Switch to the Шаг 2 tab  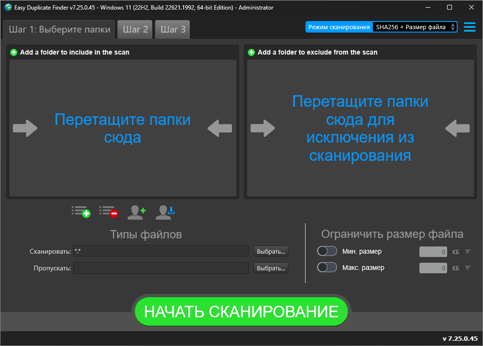(x=134, y=29)
